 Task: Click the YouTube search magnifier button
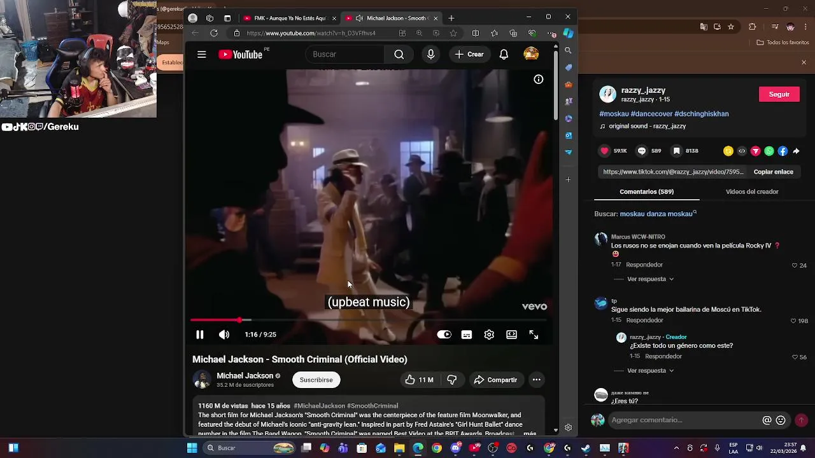(399, 55)
